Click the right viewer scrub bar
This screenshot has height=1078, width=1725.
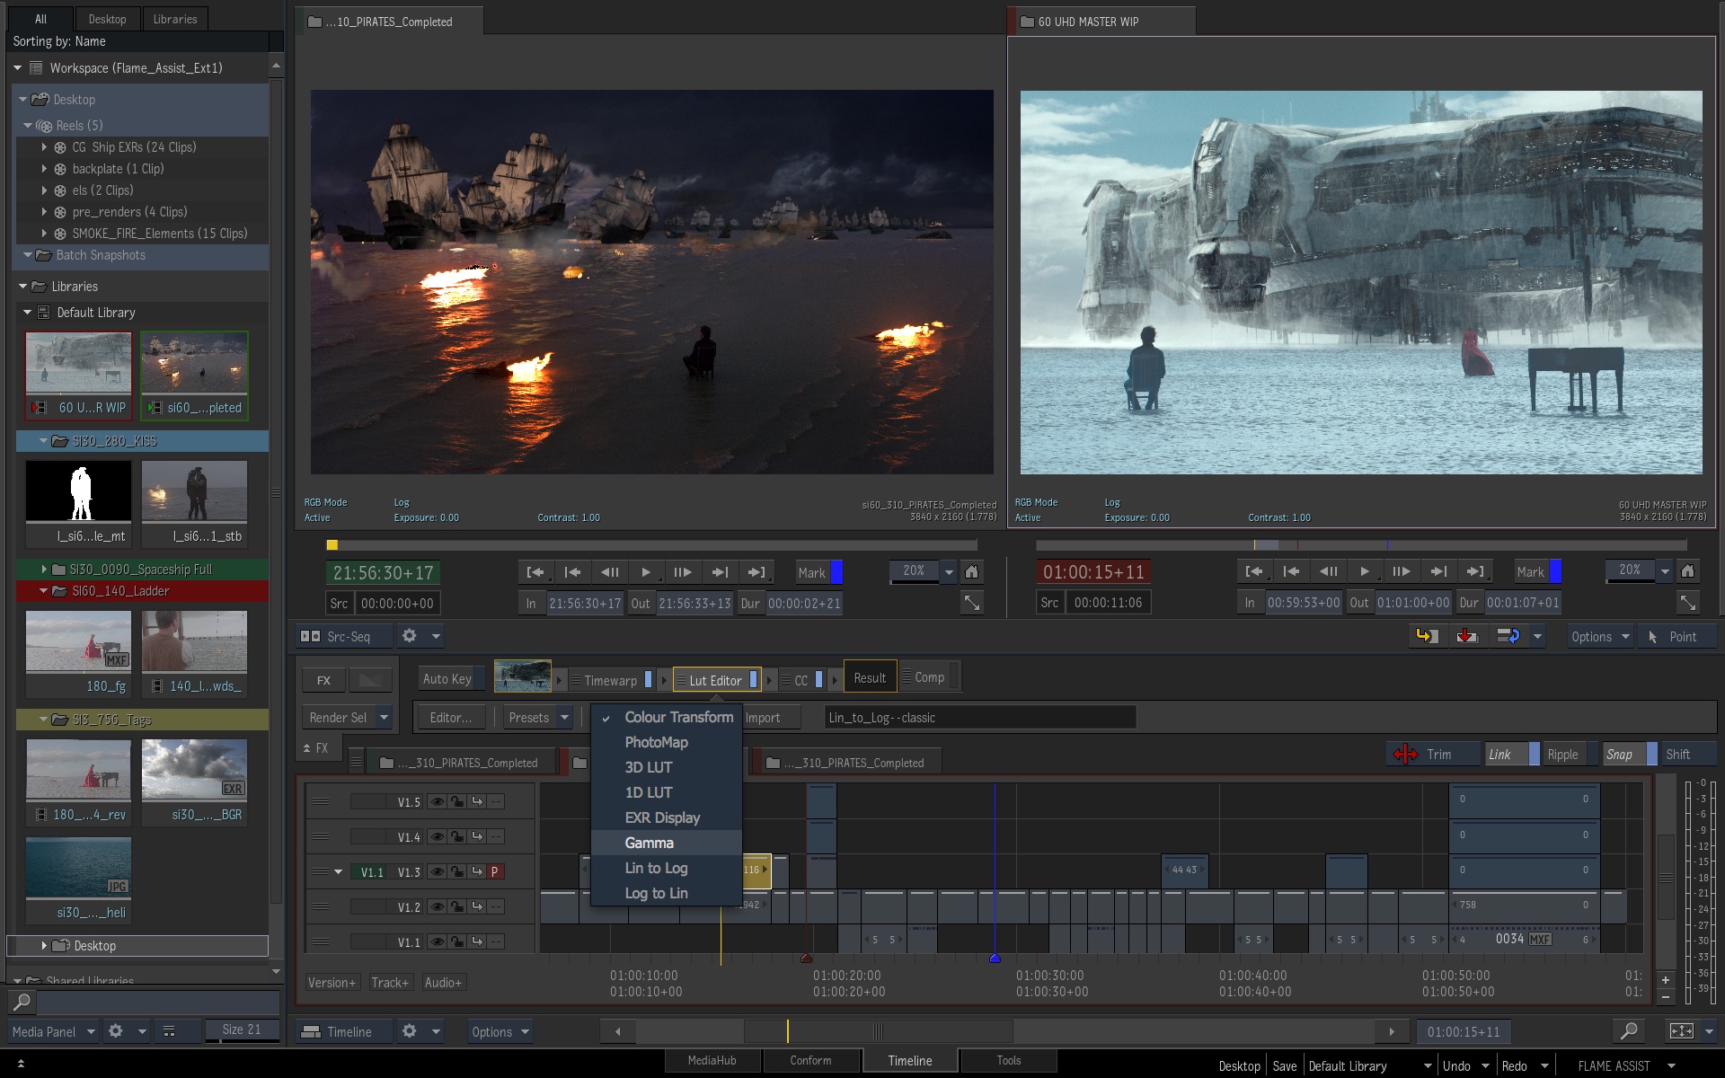tap(1361, 544)
